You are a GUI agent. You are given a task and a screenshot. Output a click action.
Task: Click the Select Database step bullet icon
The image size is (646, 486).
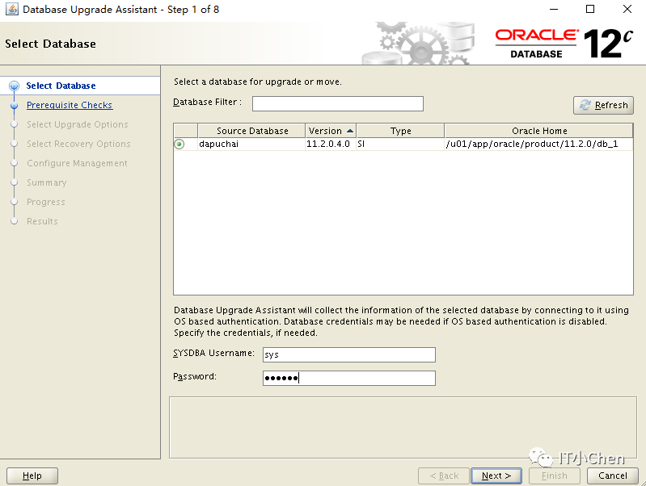14,86
